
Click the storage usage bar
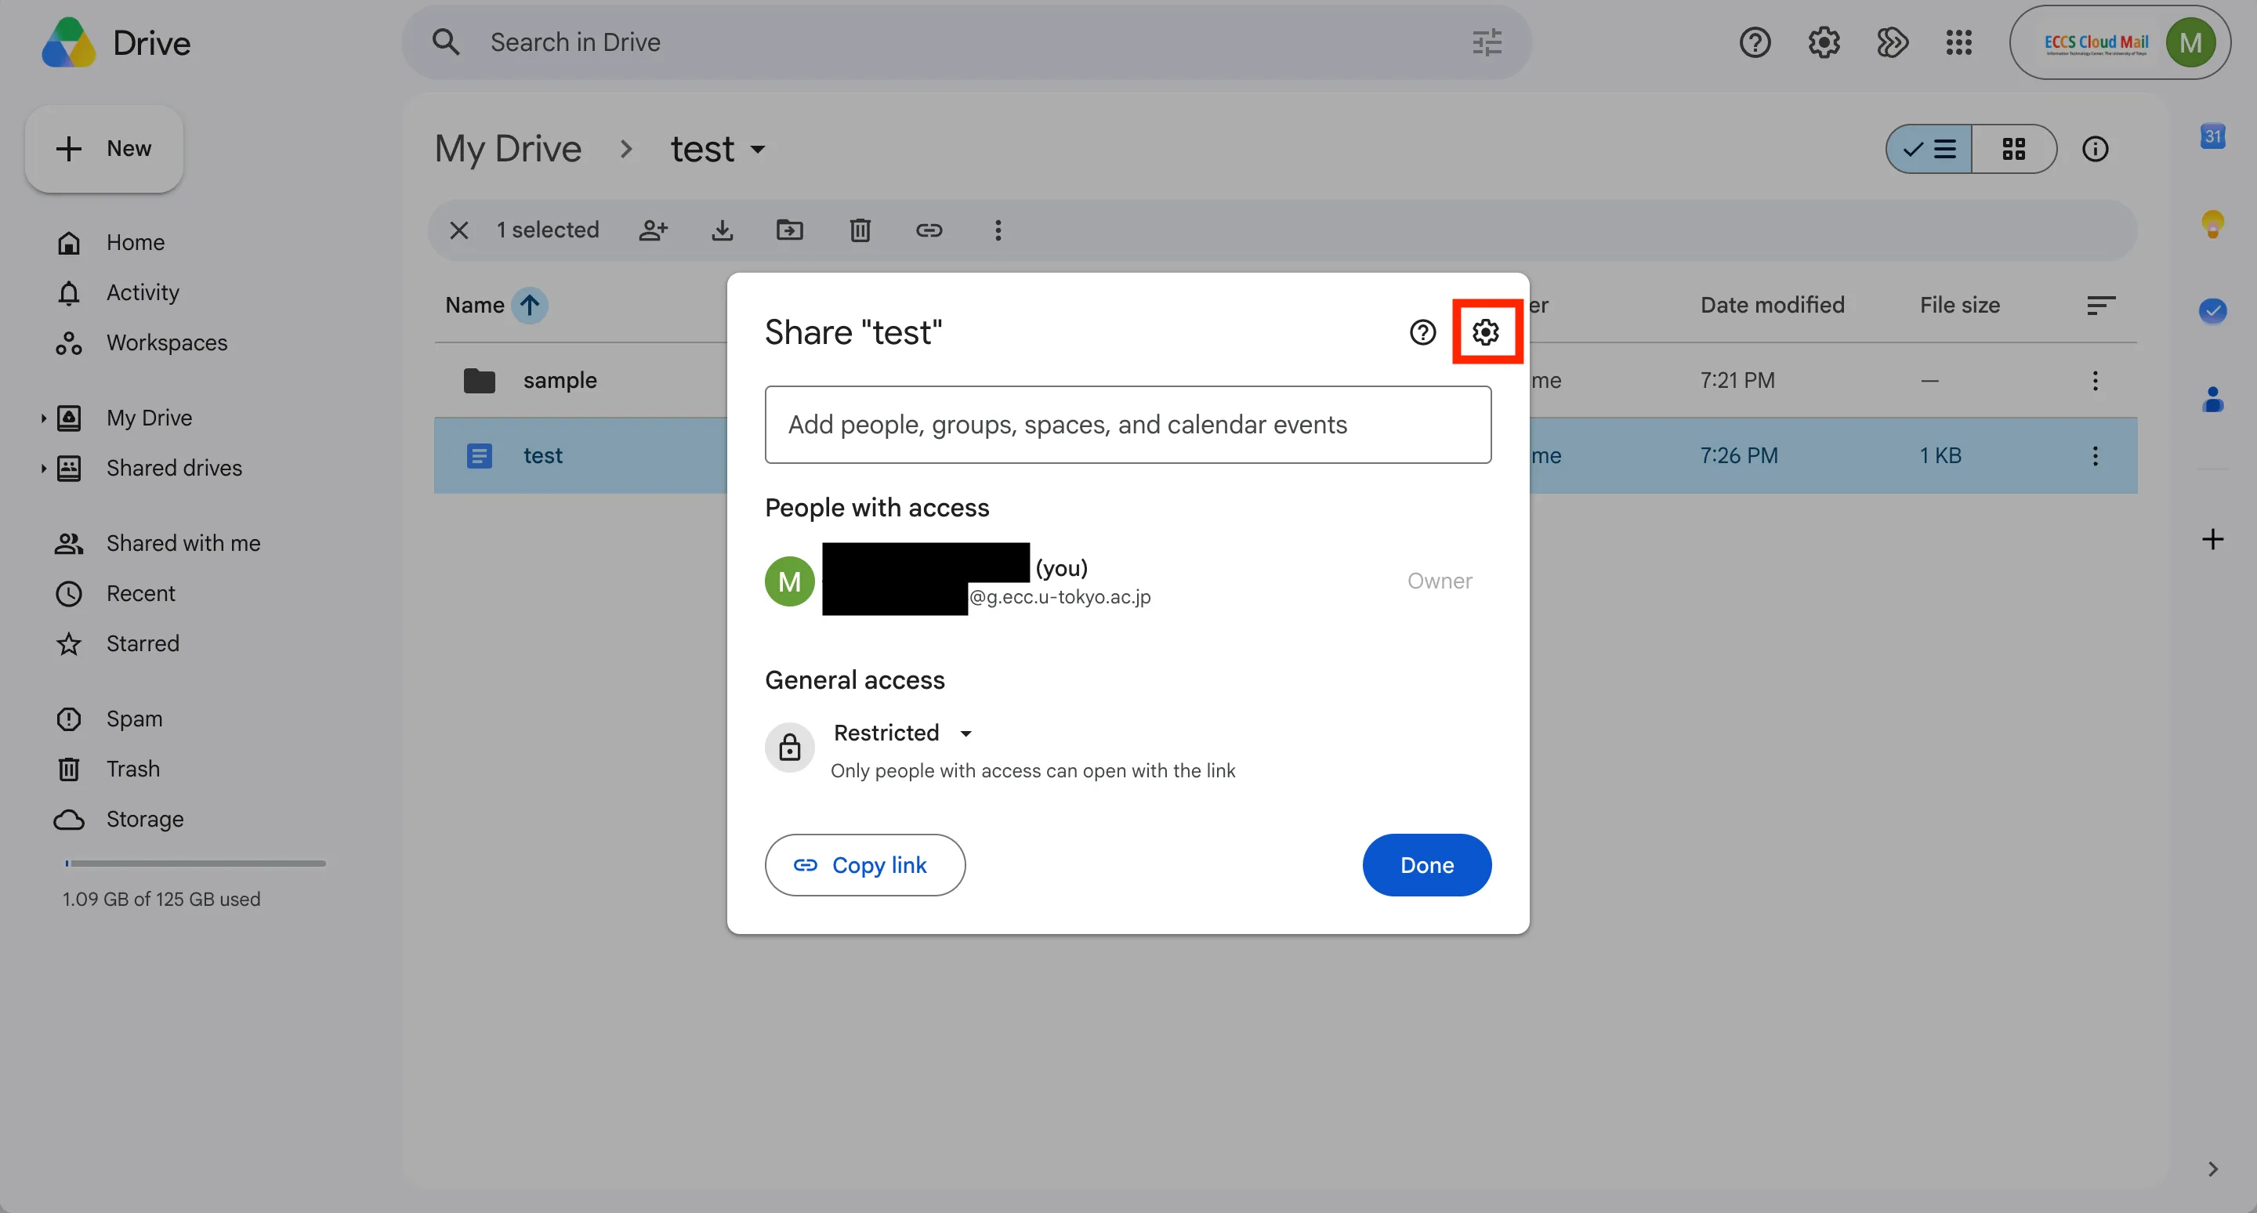194,863
